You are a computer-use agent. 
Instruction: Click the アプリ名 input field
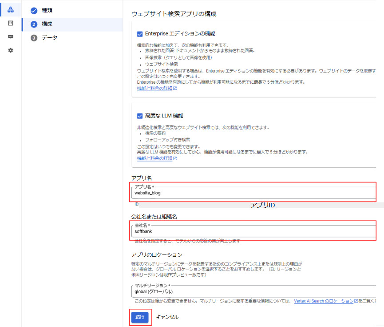253,193
